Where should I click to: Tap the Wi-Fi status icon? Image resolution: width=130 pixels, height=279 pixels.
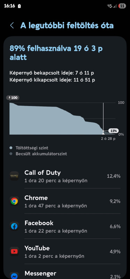pyautogui.click(x=109, y=6)
